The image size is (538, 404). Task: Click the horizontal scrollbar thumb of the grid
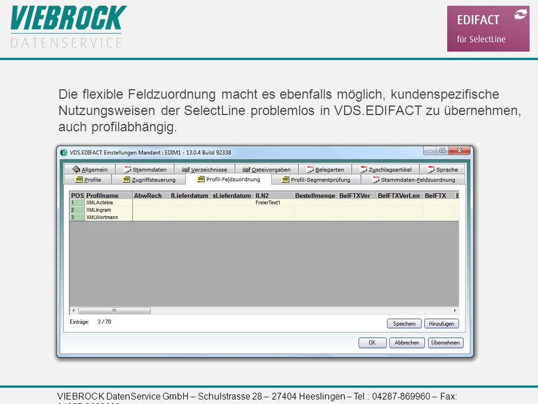[114, 310]
